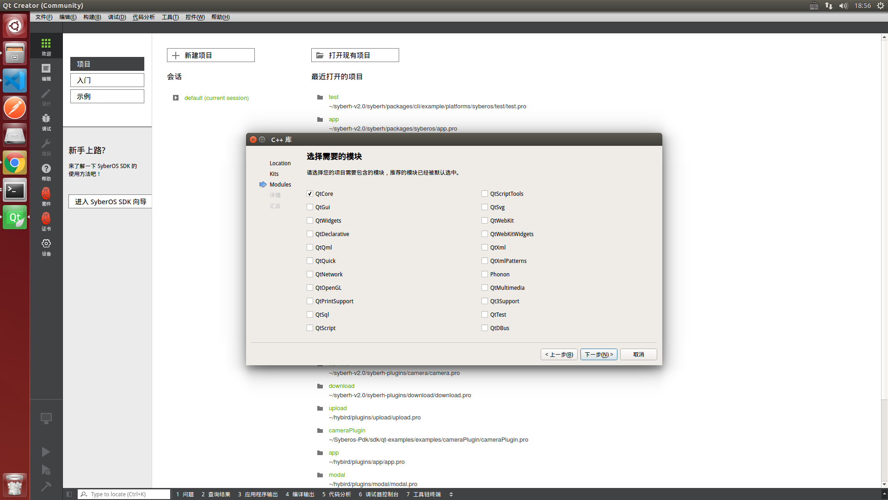Viewport: 888px width, 500px height.
Task: Enable the QtMultimedia module checkbox
Action: 485,287
